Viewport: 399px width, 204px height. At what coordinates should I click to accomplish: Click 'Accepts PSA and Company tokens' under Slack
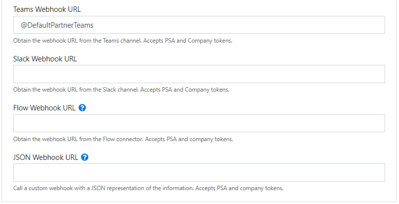click(185, 90)
